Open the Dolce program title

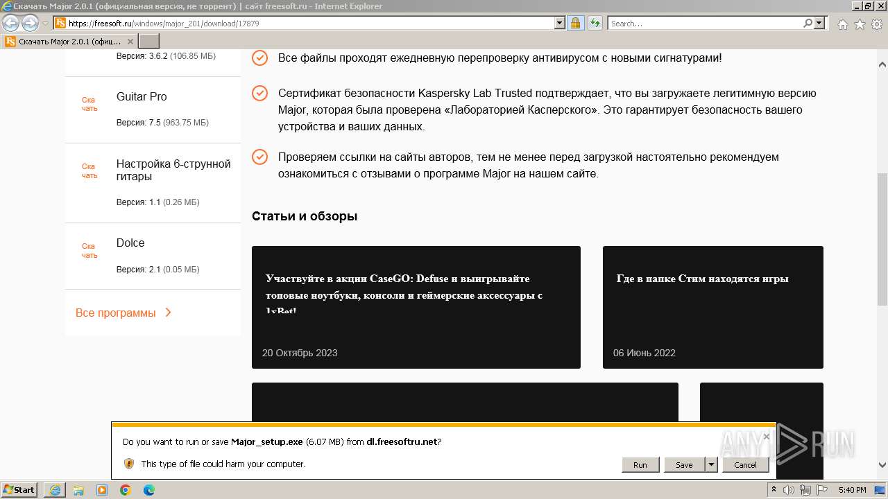tap(130, 243)
